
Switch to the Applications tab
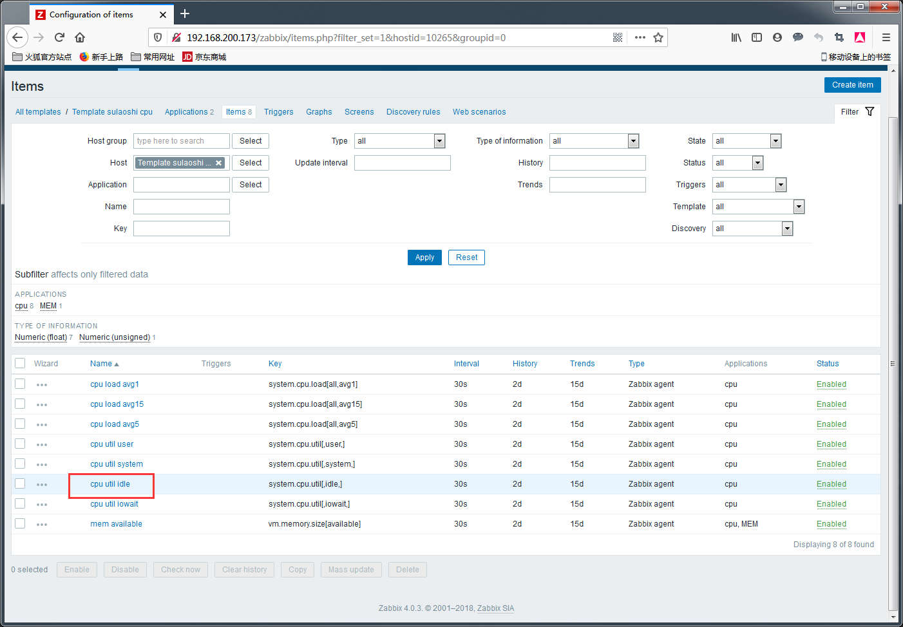[186, 112]
